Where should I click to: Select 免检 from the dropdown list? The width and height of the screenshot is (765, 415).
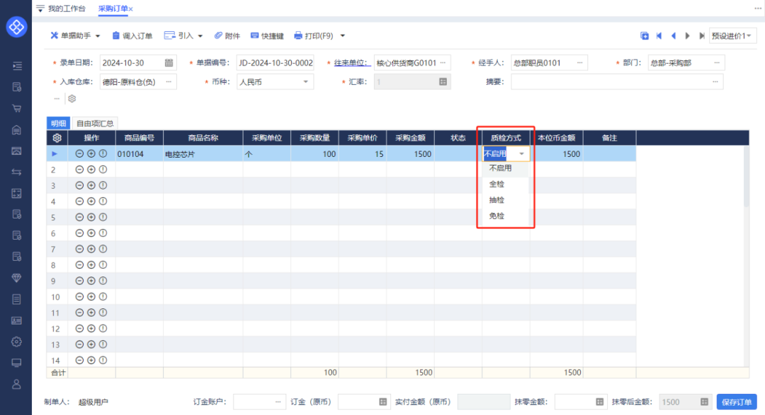tap(506, 216)
